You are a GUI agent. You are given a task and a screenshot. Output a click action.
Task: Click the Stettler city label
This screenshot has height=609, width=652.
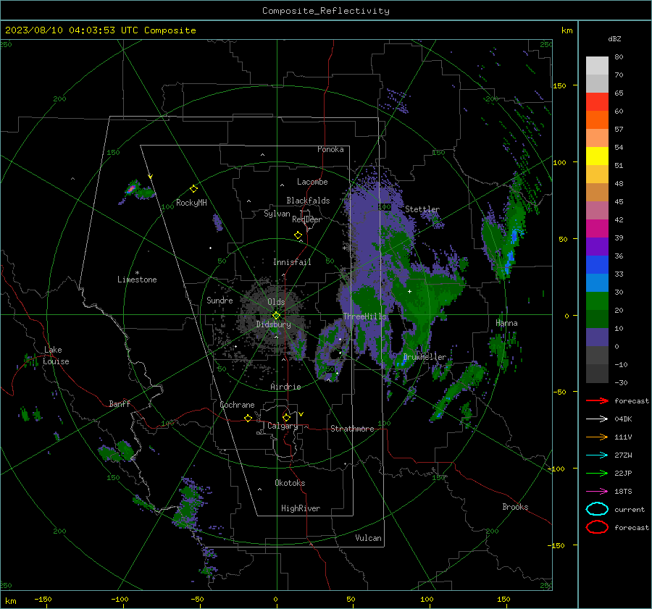pos(422,209)
